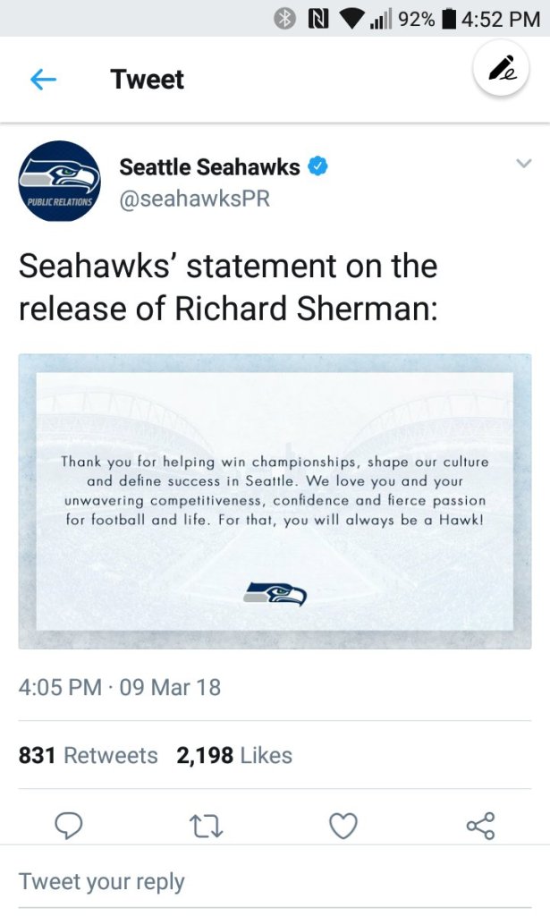
Task: Like the tweet with the heart icon
Action: (343, 825)
